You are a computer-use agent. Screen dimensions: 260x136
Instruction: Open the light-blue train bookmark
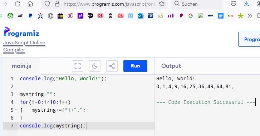pyautogui.click(x=131, y=16)
